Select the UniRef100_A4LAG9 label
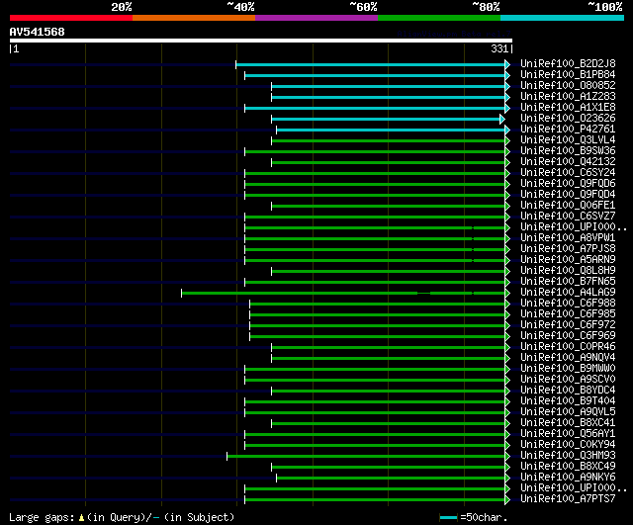This screenshot has height=525, width=633. click(x=568, y=293)
